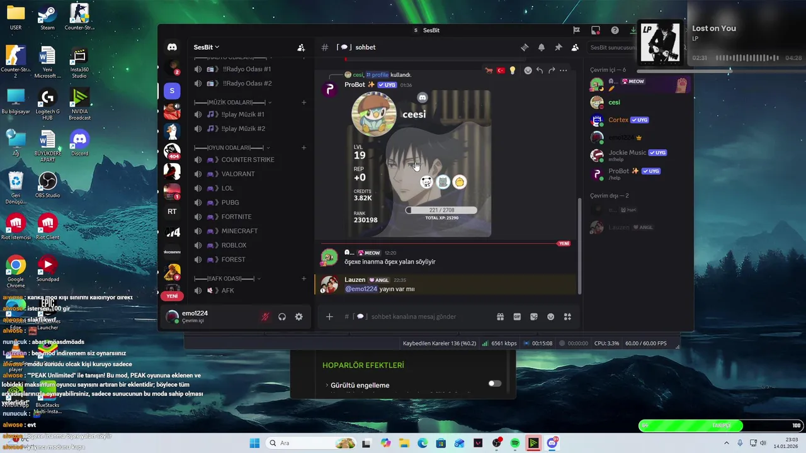Screen dimensions: 806x453
Task: Open the apps launcher icon in message bar
Action: click(567, 316)
